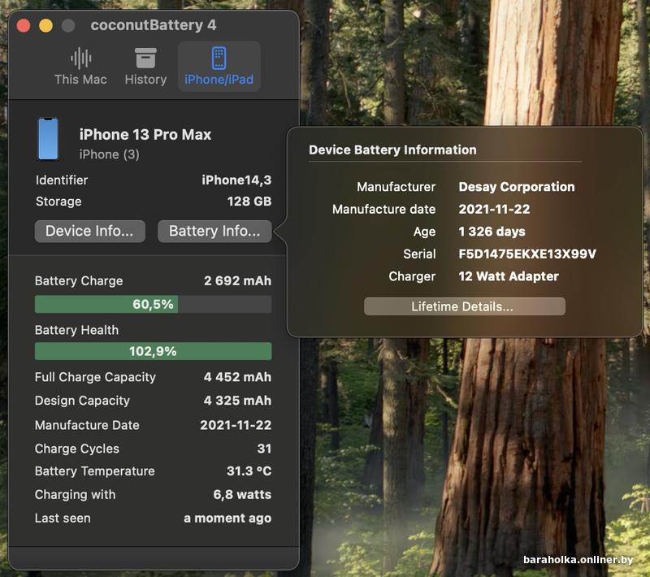Select the 2 692 mAh charge value
The width and height of the screenshot is (650, 577).
point(237,280)
